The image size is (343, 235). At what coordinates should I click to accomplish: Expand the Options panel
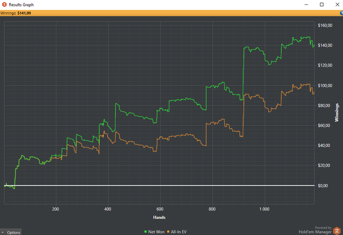(x=11, y=232)
